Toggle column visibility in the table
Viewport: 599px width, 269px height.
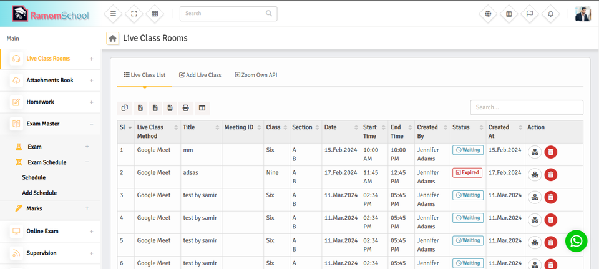click(202, 108)
